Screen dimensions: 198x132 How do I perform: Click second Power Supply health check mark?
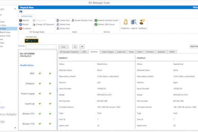coord(50,93)
